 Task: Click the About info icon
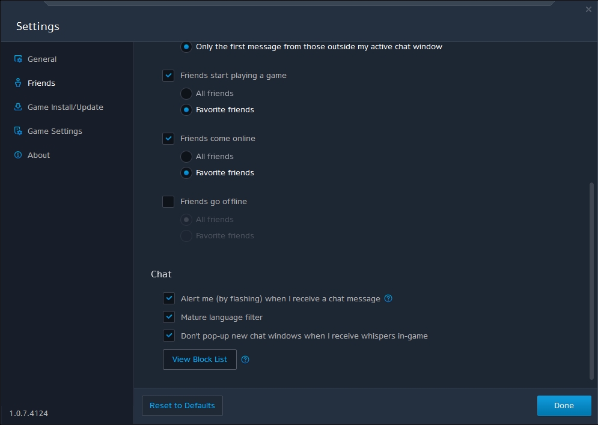[x=18, y=155]
